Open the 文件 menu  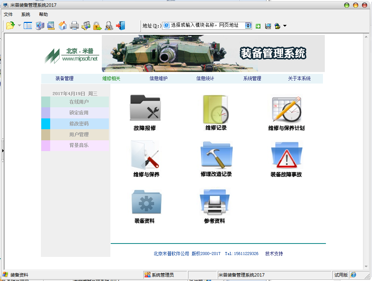click(8, 14)
